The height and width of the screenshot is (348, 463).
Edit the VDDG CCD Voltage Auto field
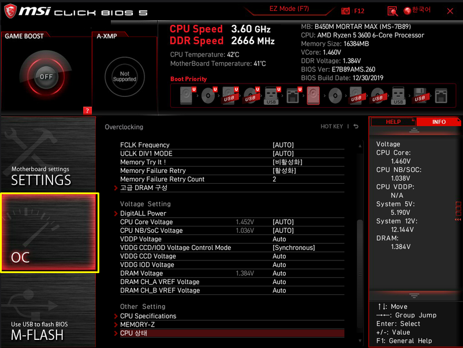click(x=279, y=256)
